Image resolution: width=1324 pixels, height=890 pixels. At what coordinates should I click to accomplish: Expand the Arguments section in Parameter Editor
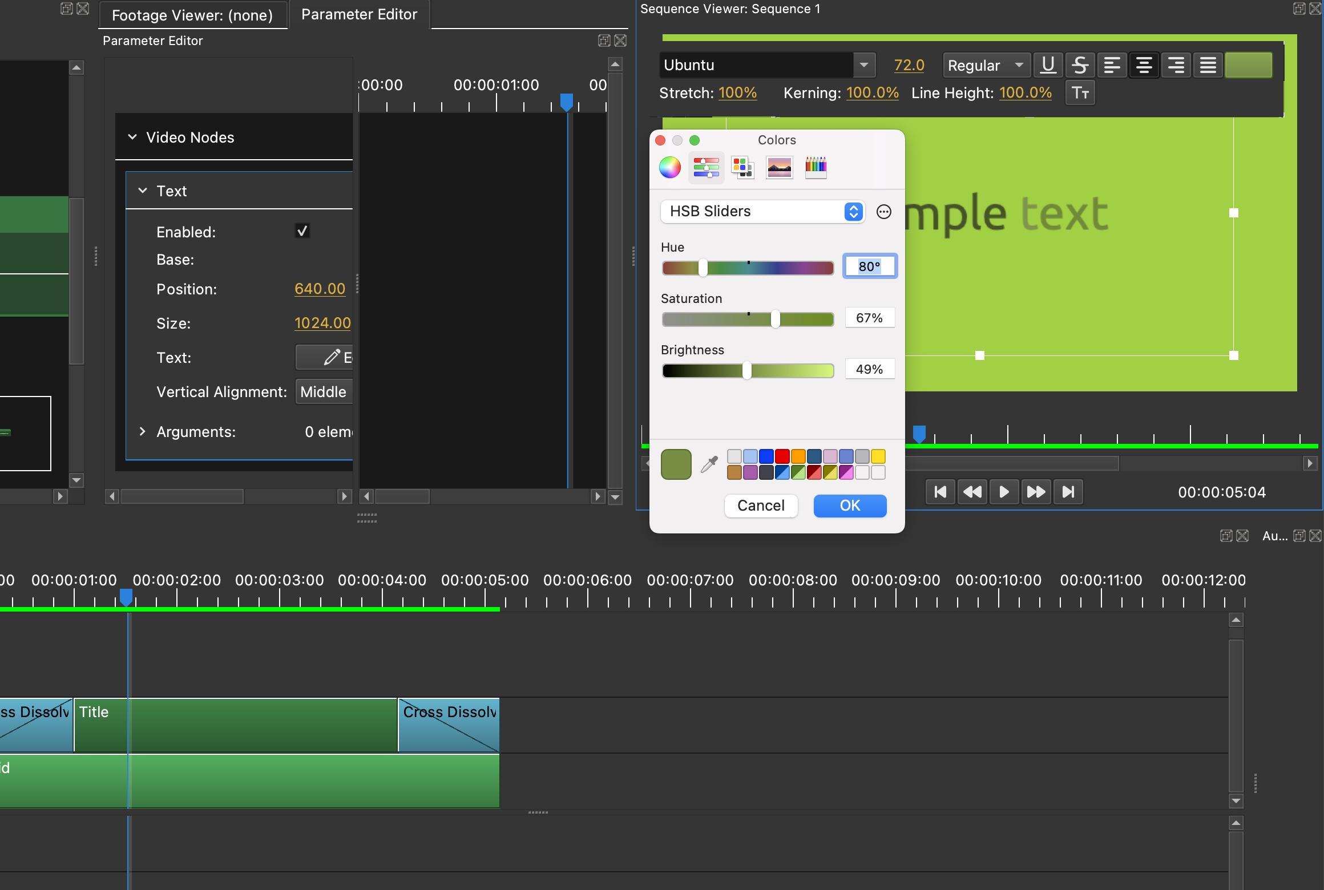(x=143, y=431)
